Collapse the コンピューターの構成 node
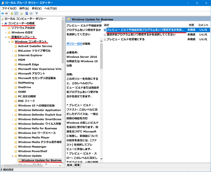Viewport: 211px width, 172px height. pyautogui.click(x=2, y=24)
